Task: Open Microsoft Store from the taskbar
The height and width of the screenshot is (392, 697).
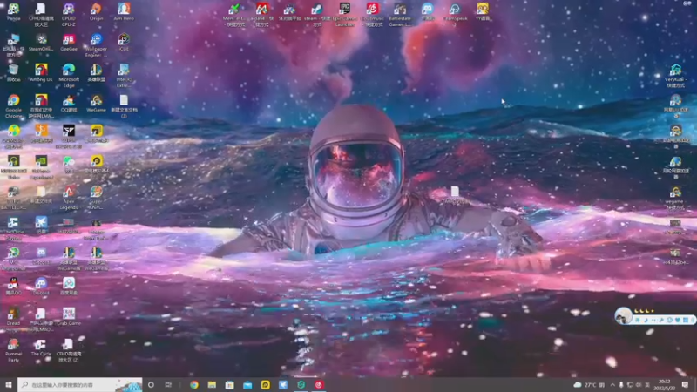Action: (230, 384)
